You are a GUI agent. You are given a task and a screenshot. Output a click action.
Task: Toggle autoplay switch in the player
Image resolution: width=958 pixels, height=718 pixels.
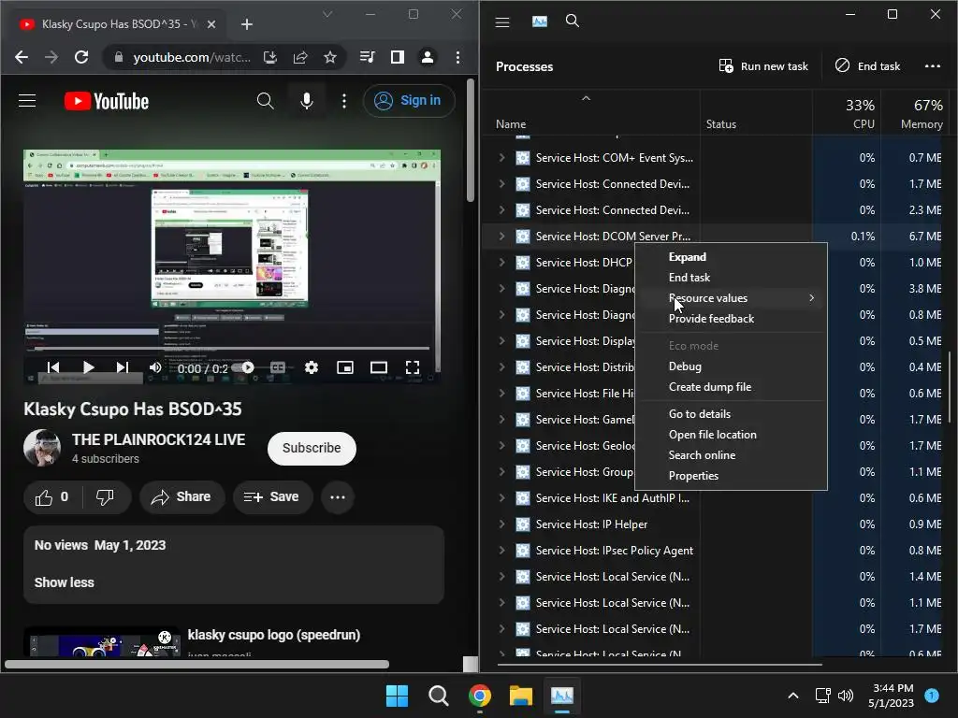tap(243, 366)
